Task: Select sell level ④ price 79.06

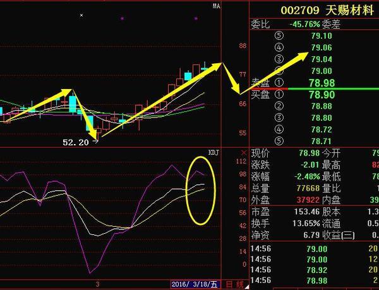Action: pos(322,47)
